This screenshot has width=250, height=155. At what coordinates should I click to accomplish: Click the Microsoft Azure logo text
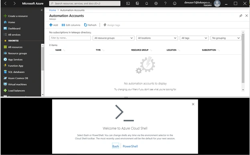tap(33, 4)
